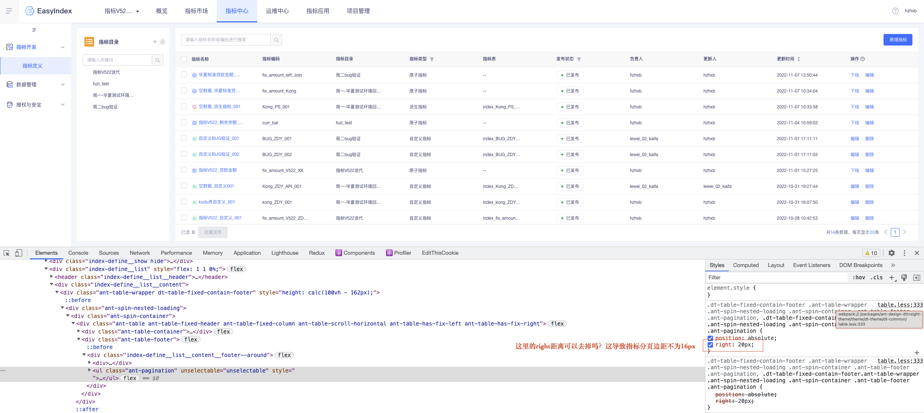Screen dimensions: 924x413
Task: Collapse the sidebar via the hamburger icon
Action: pos(9,10)
